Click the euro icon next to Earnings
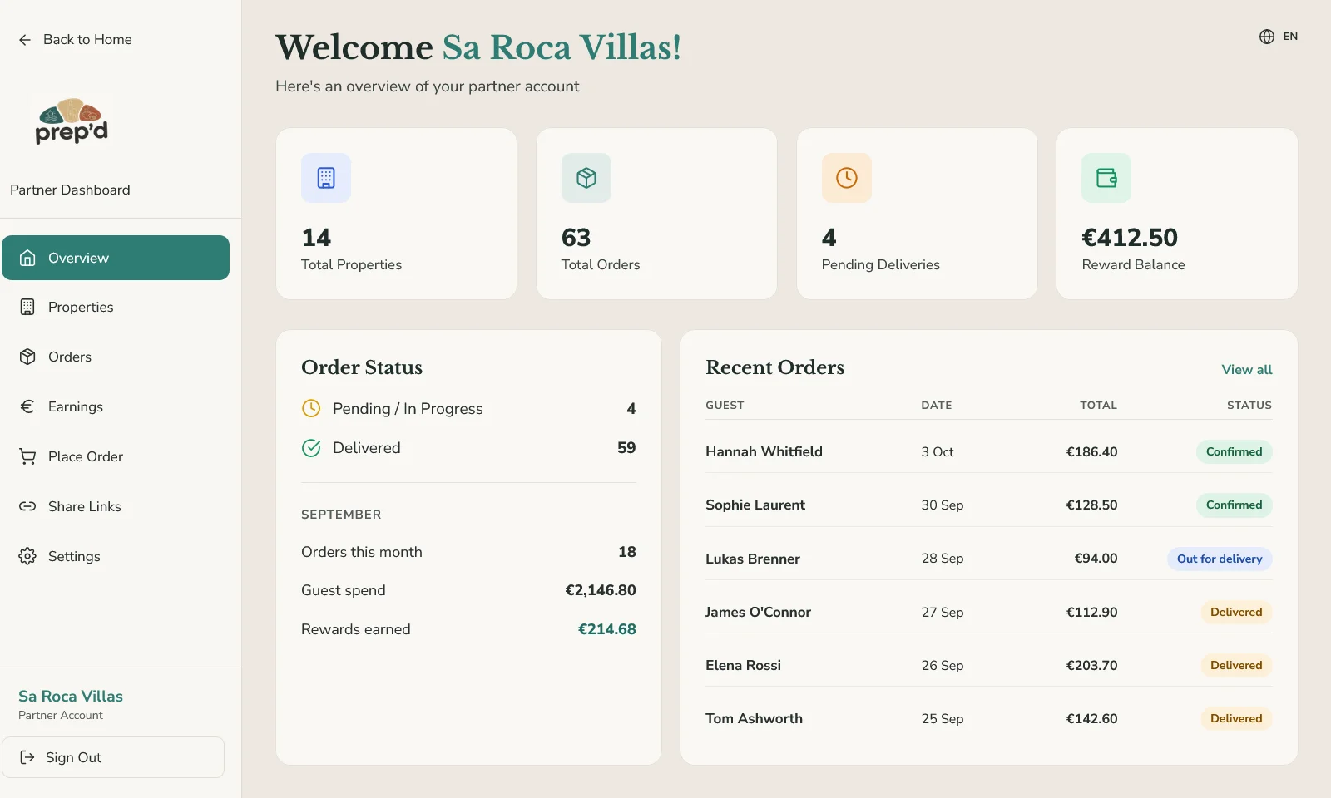The width and height of the screenshot is (1331, 798). click(27, 406)
